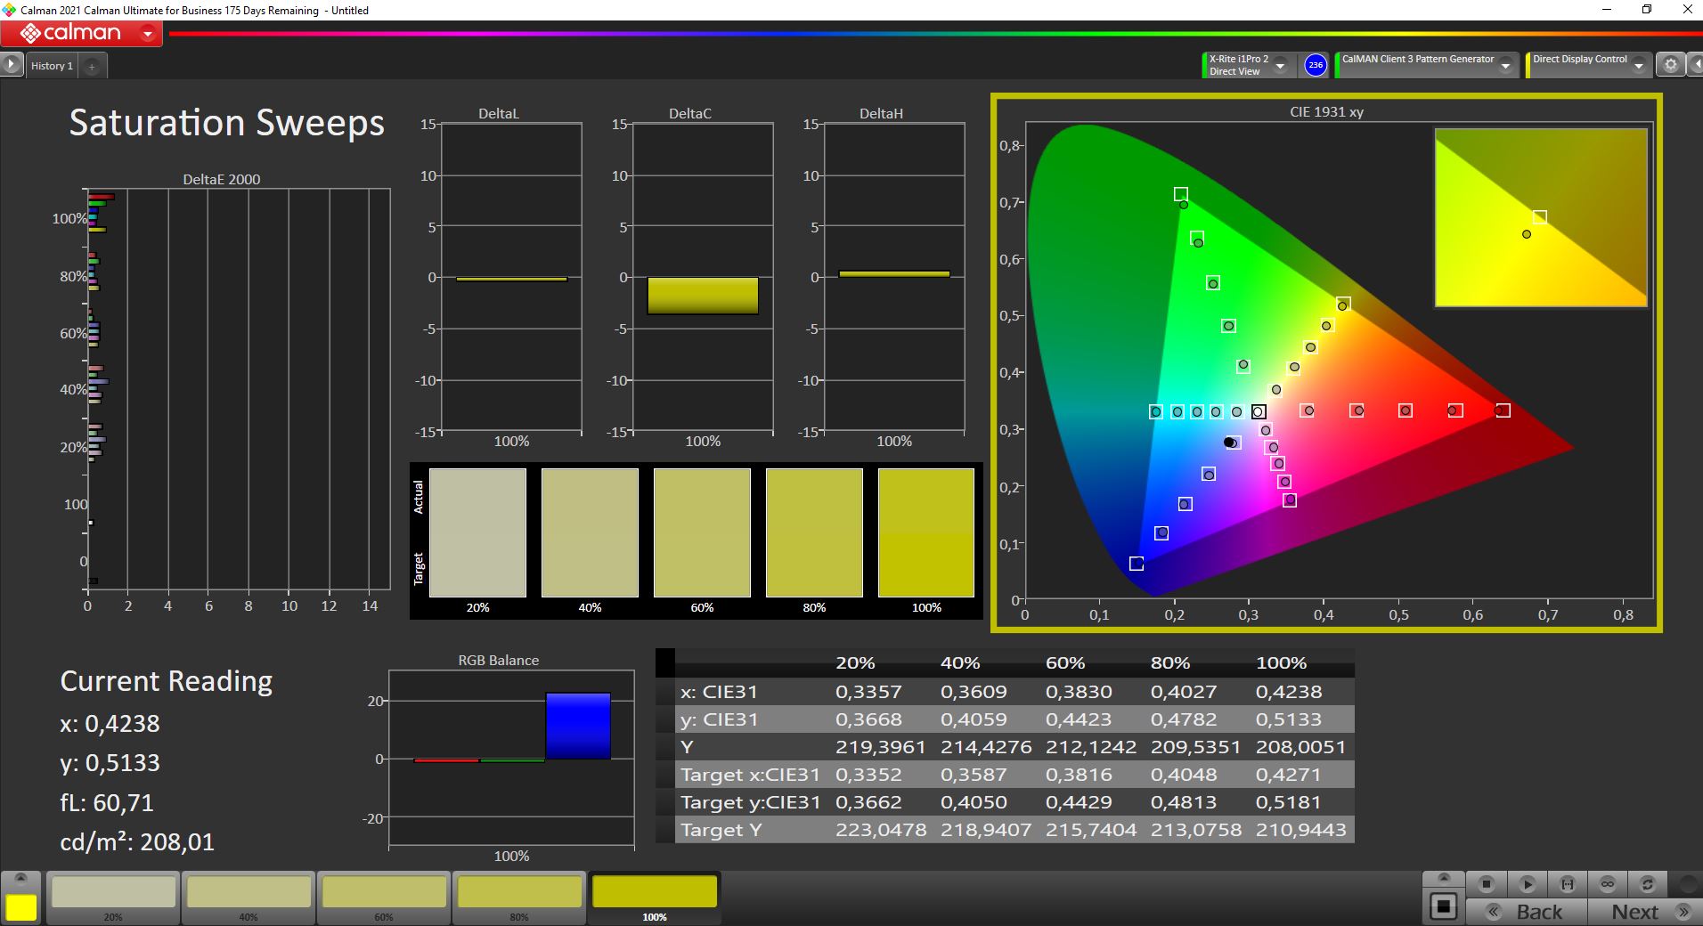Click the blue 236 meter badge
Viewport: 1703px width, 926px height.
(1316, 65)
